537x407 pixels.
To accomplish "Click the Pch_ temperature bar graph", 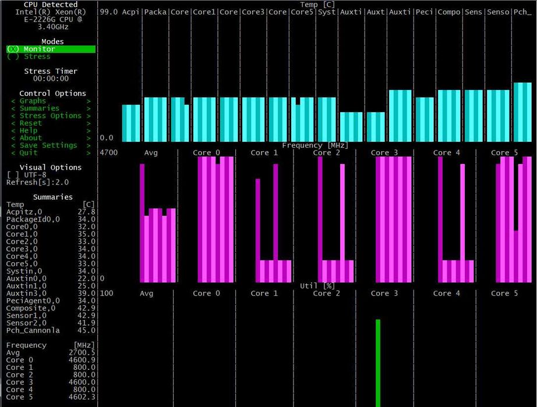I will pyautogui.click(x=522, y=112).
